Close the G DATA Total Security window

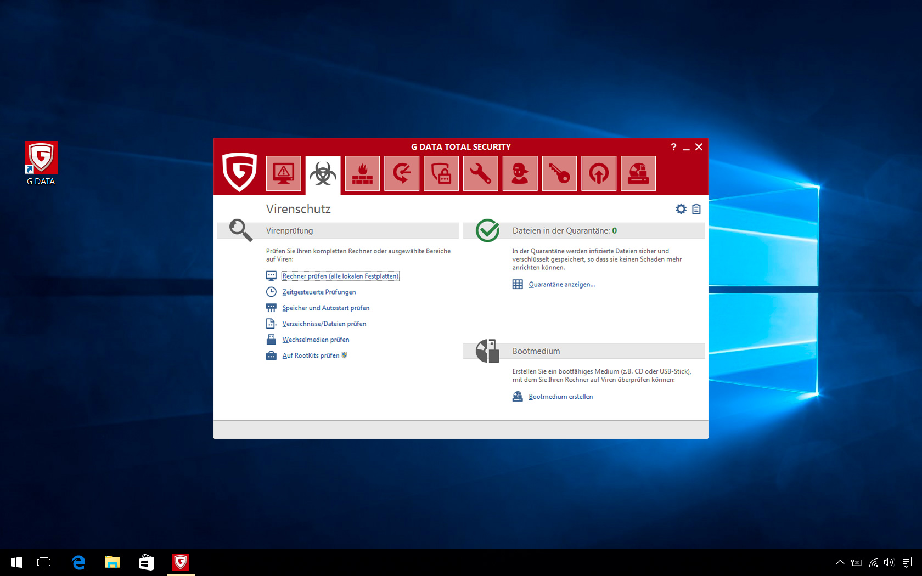point(699,147)
